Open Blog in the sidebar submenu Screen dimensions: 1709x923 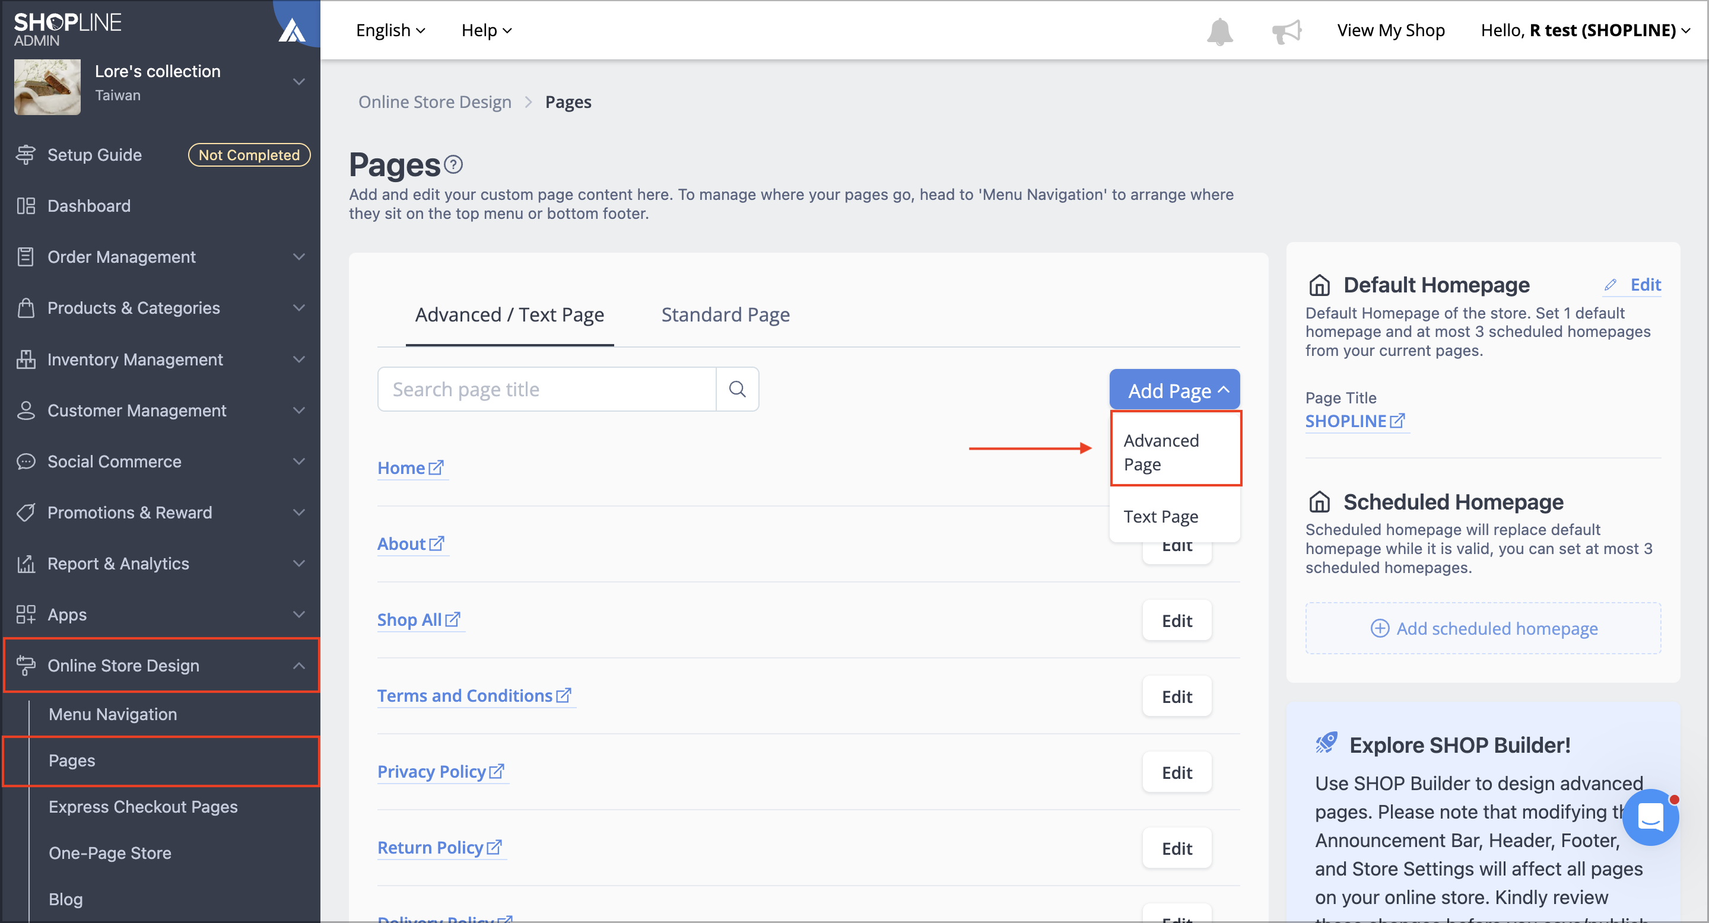click(x=66, y=900)
